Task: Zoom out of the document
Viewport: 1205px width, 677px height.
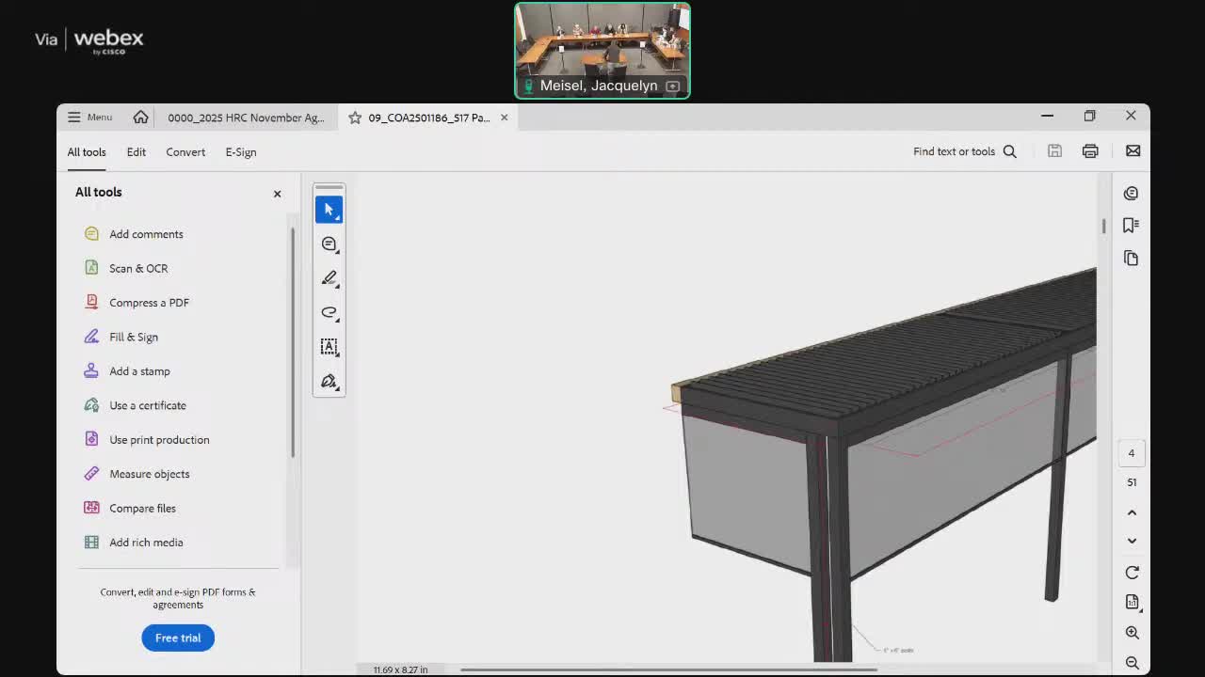Action: (x=1132, y=663)
